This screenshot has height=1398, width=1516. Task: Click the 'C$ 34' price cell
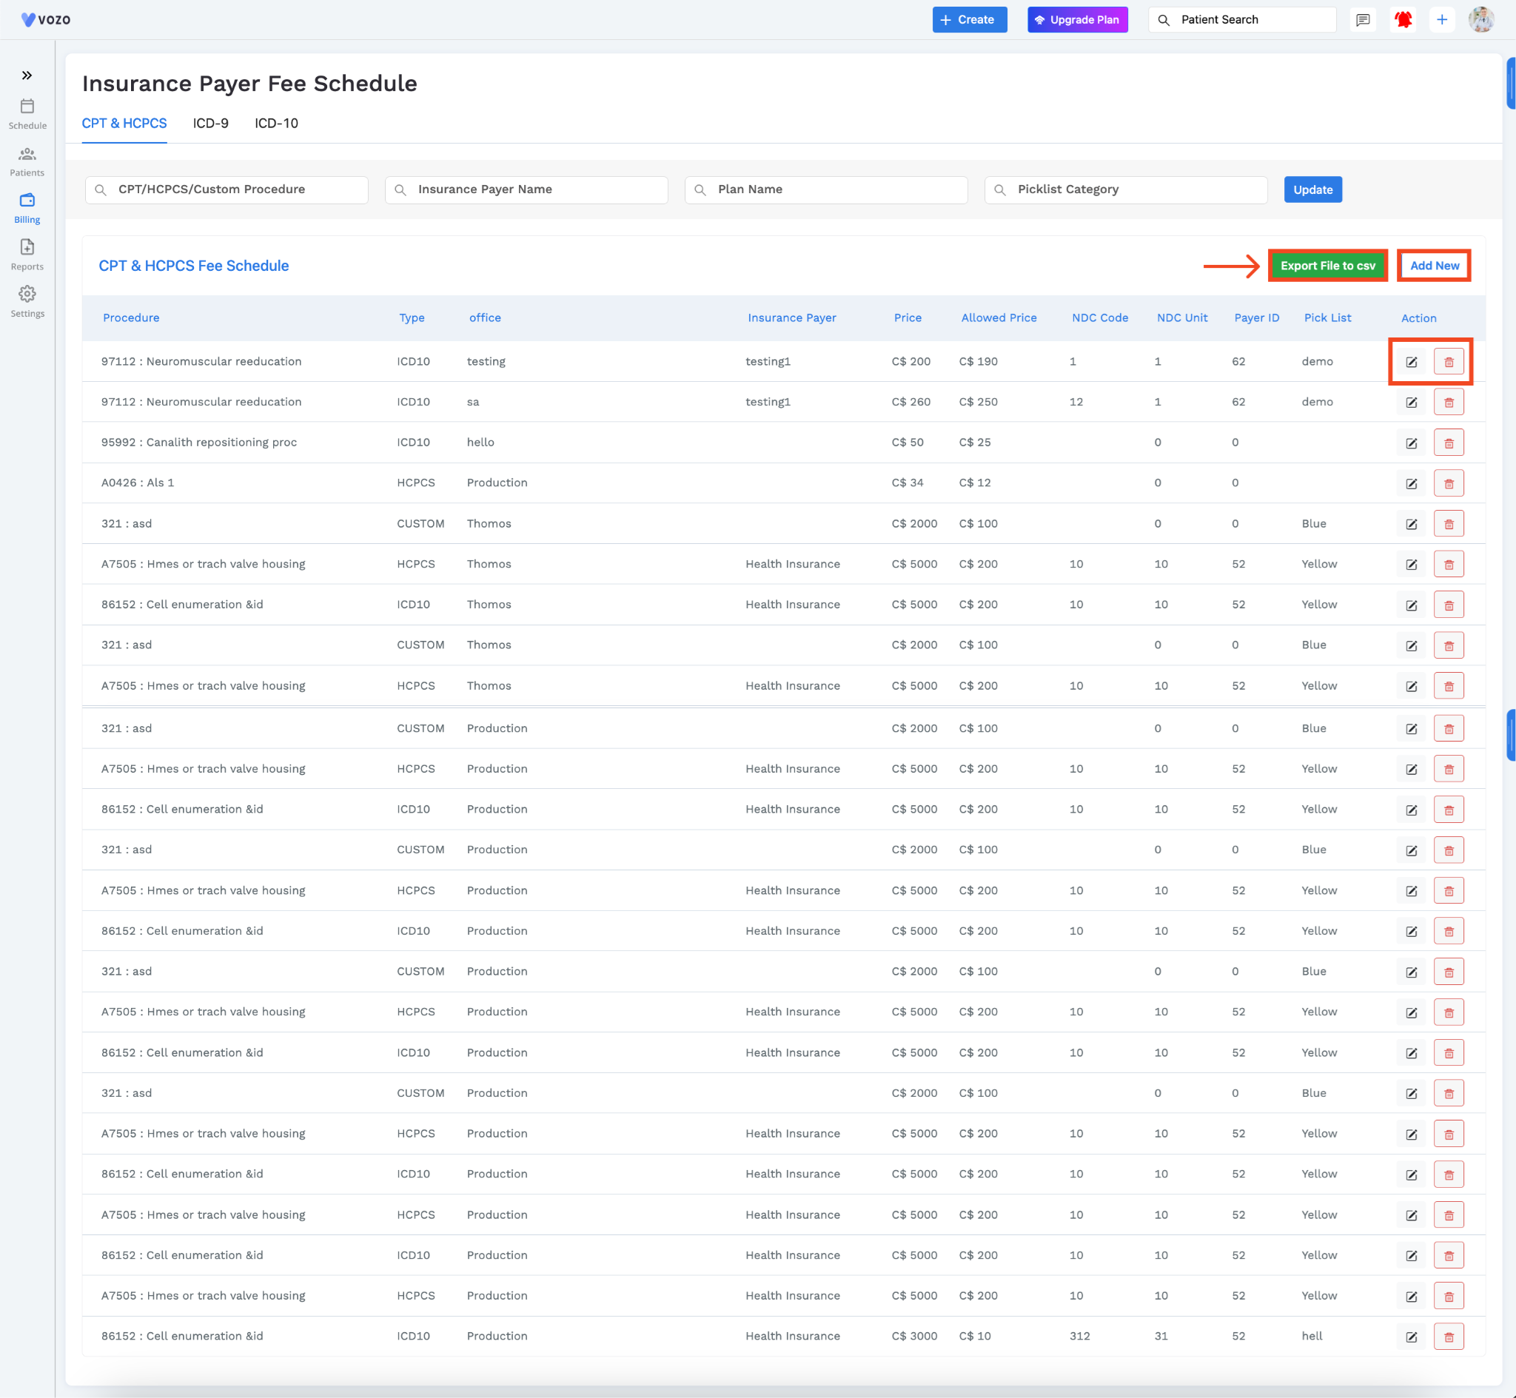[907, 483]
